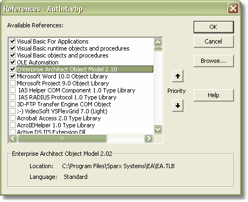Click the horizontal scrollbar's right arrow
248x202 pixels.
coord(148,138)
